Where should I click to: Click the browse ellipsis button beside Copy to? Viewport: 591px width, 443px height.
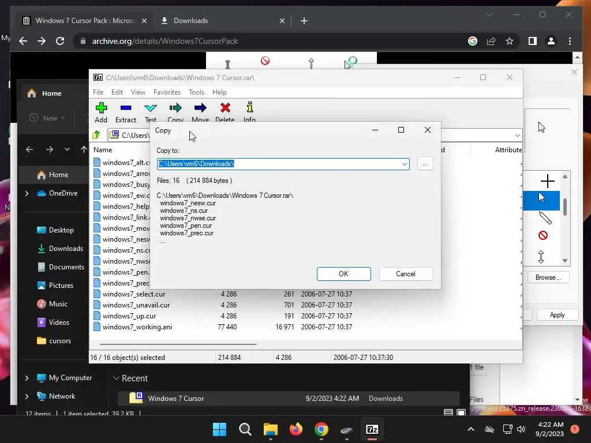(x=425, y=164)
